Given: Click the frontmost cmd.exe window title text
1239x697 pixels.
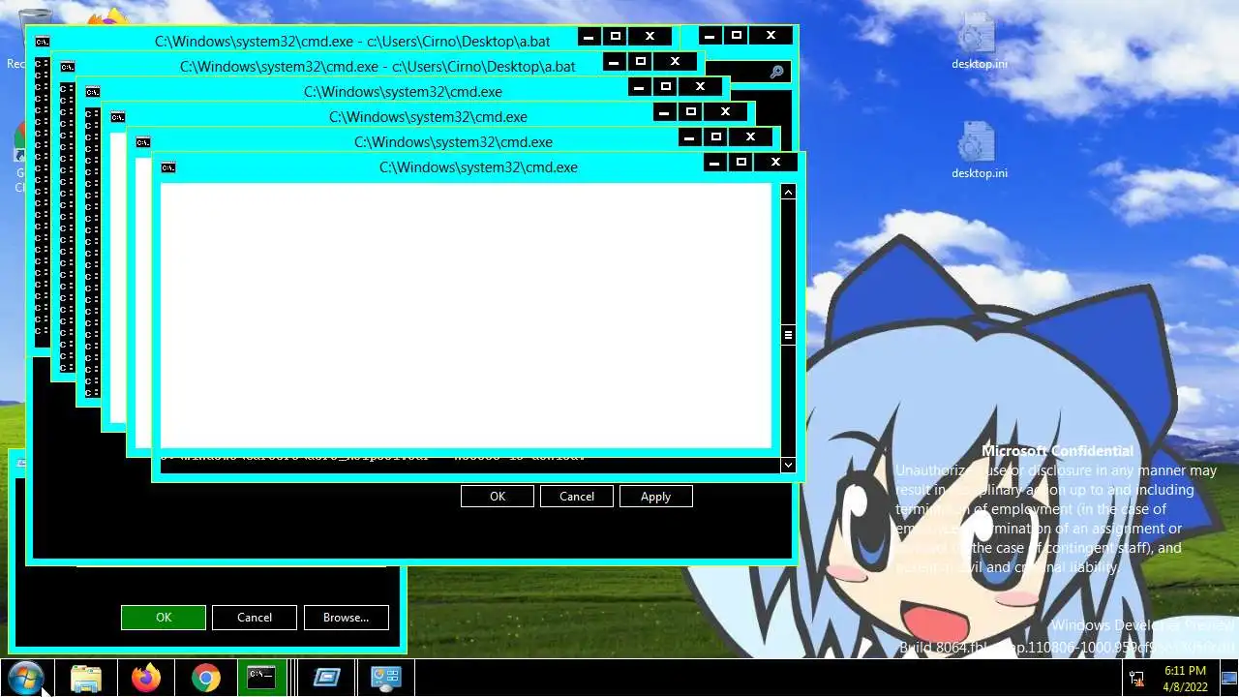Looking at the screenshot, I should [478, 167].
